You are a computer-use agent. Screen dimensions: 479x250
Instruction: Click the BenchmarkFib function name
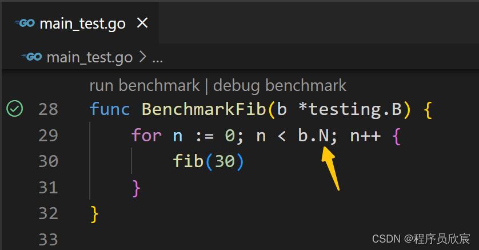[204, 109]
